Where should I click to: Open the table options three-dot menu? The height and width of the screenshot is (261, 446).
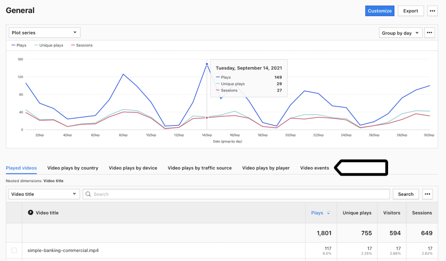[427, 194]
